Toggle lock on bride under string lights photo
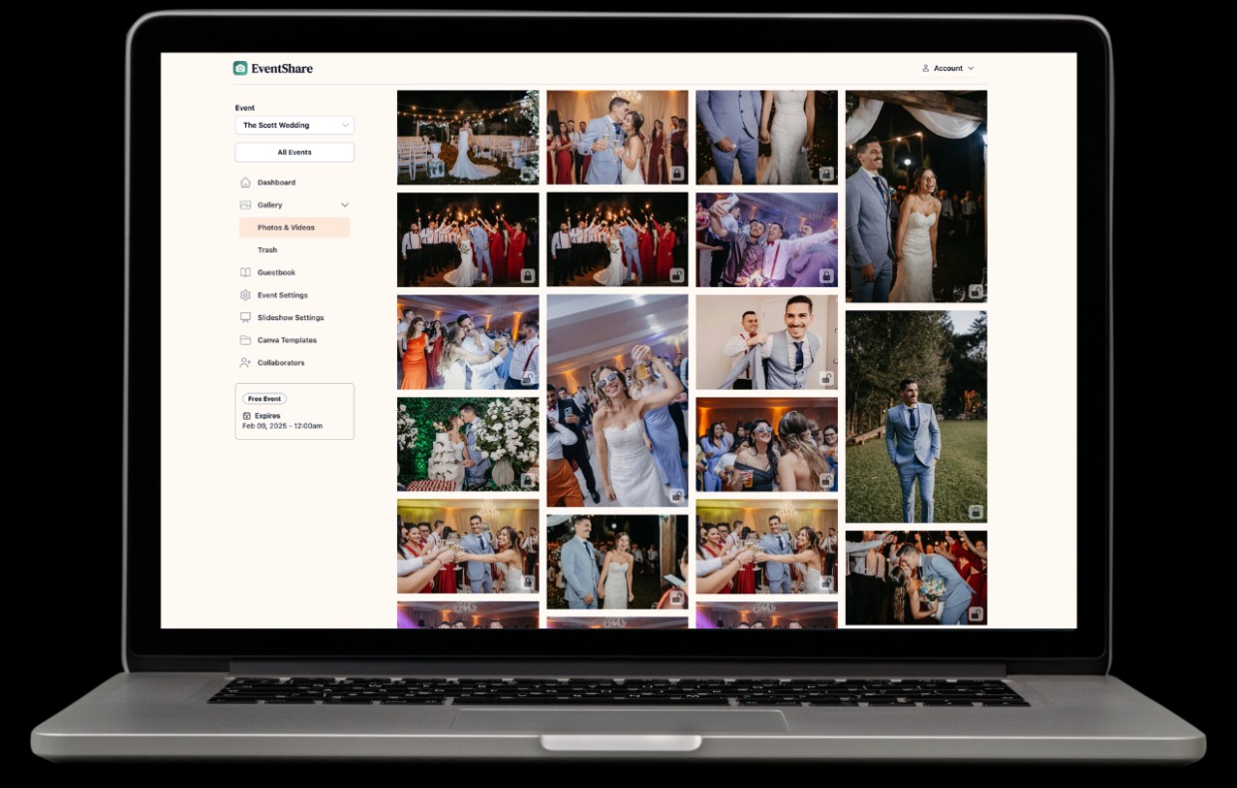The height and width of the screenshot is (788, 1237). (x=527, y=174)
